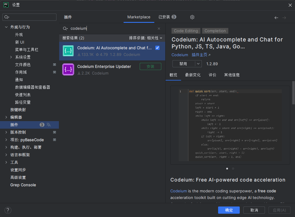This screenshot has height=217, width=295.
Task: Click the teal Codeium plugin icon
Action: click(68, 51)
